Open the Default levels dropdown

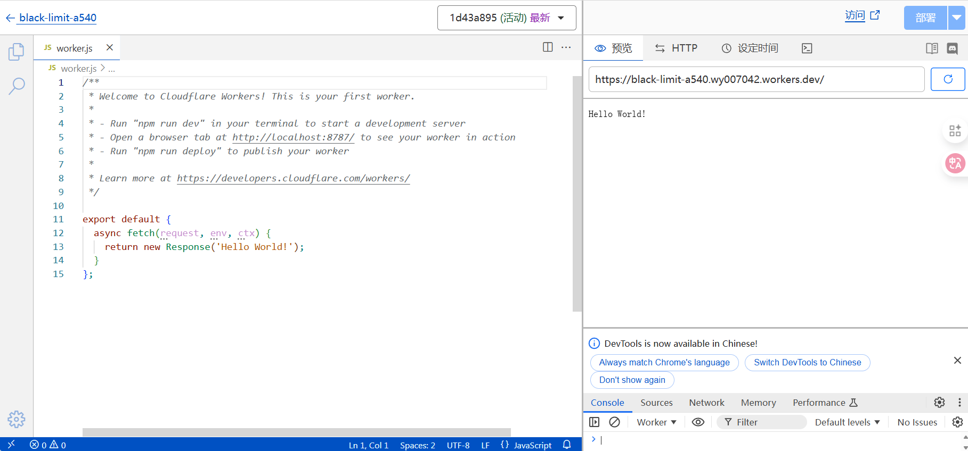coord(847,422)
